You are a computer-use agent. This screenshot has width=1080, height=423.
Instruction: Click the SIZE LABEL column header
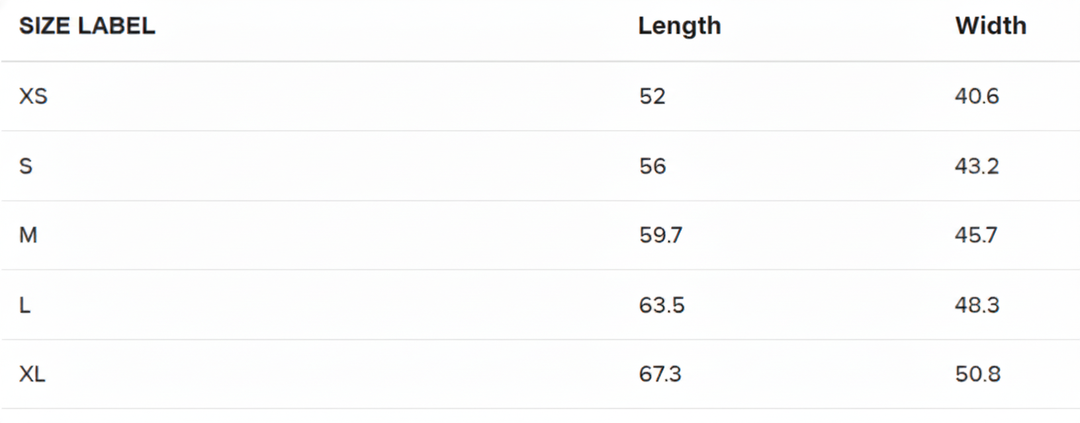coord(87,26)
